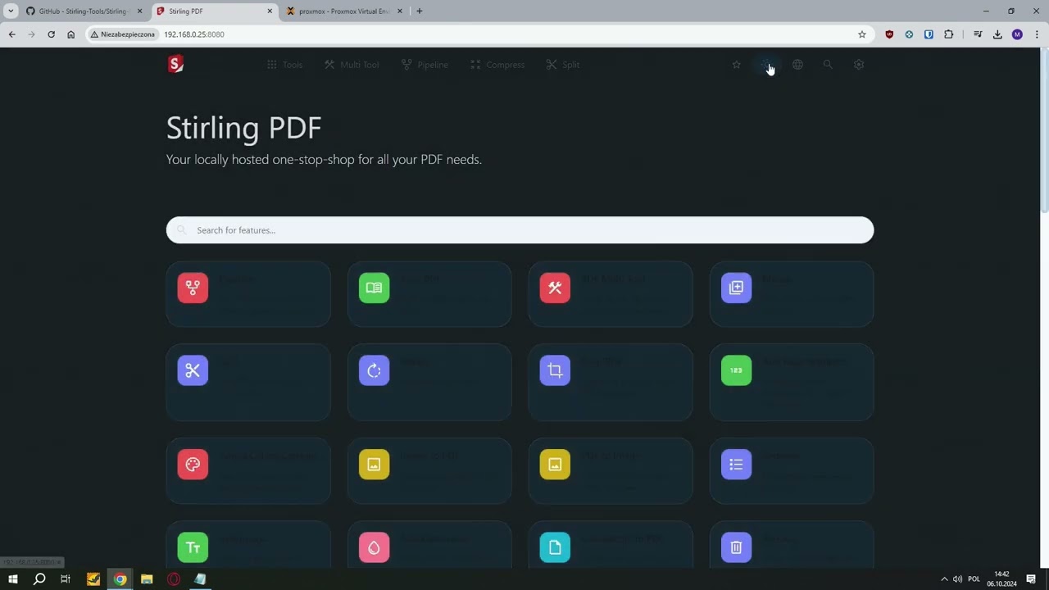Open the Image to PDF card icon
The height and width of the screenshot is (590, 1049).
(x=374, y=465)
